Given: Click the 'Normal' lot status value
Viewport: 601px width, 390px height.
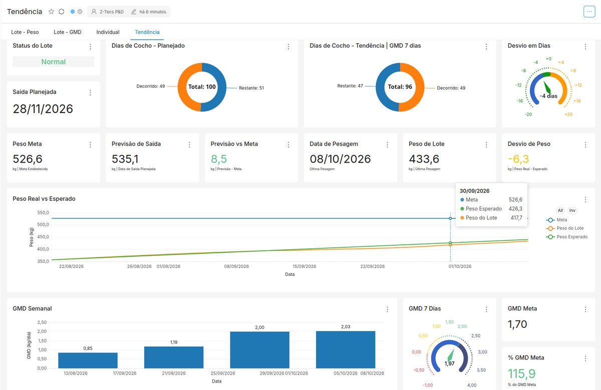Looking at the screenshot, I should (x=54, y=62).
